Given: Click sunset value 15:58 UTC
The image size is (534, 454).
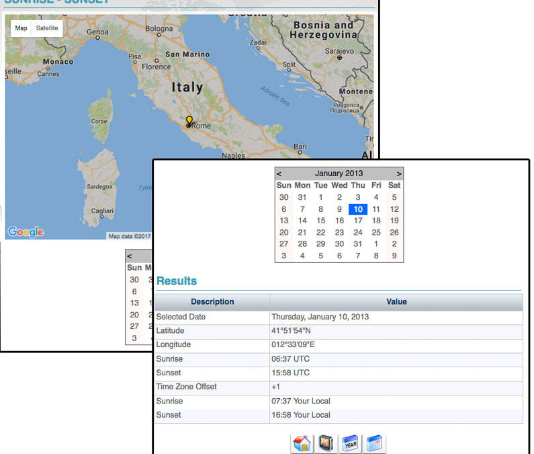Looking at the screenshot, I should (x=290, y=373).
